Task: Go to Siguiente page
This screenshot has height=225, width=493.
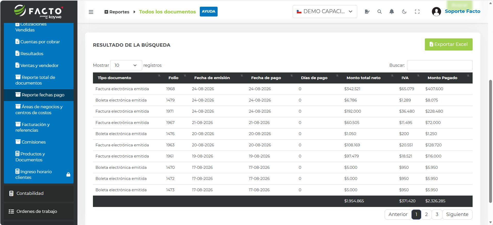Action: tap(457, 214)
